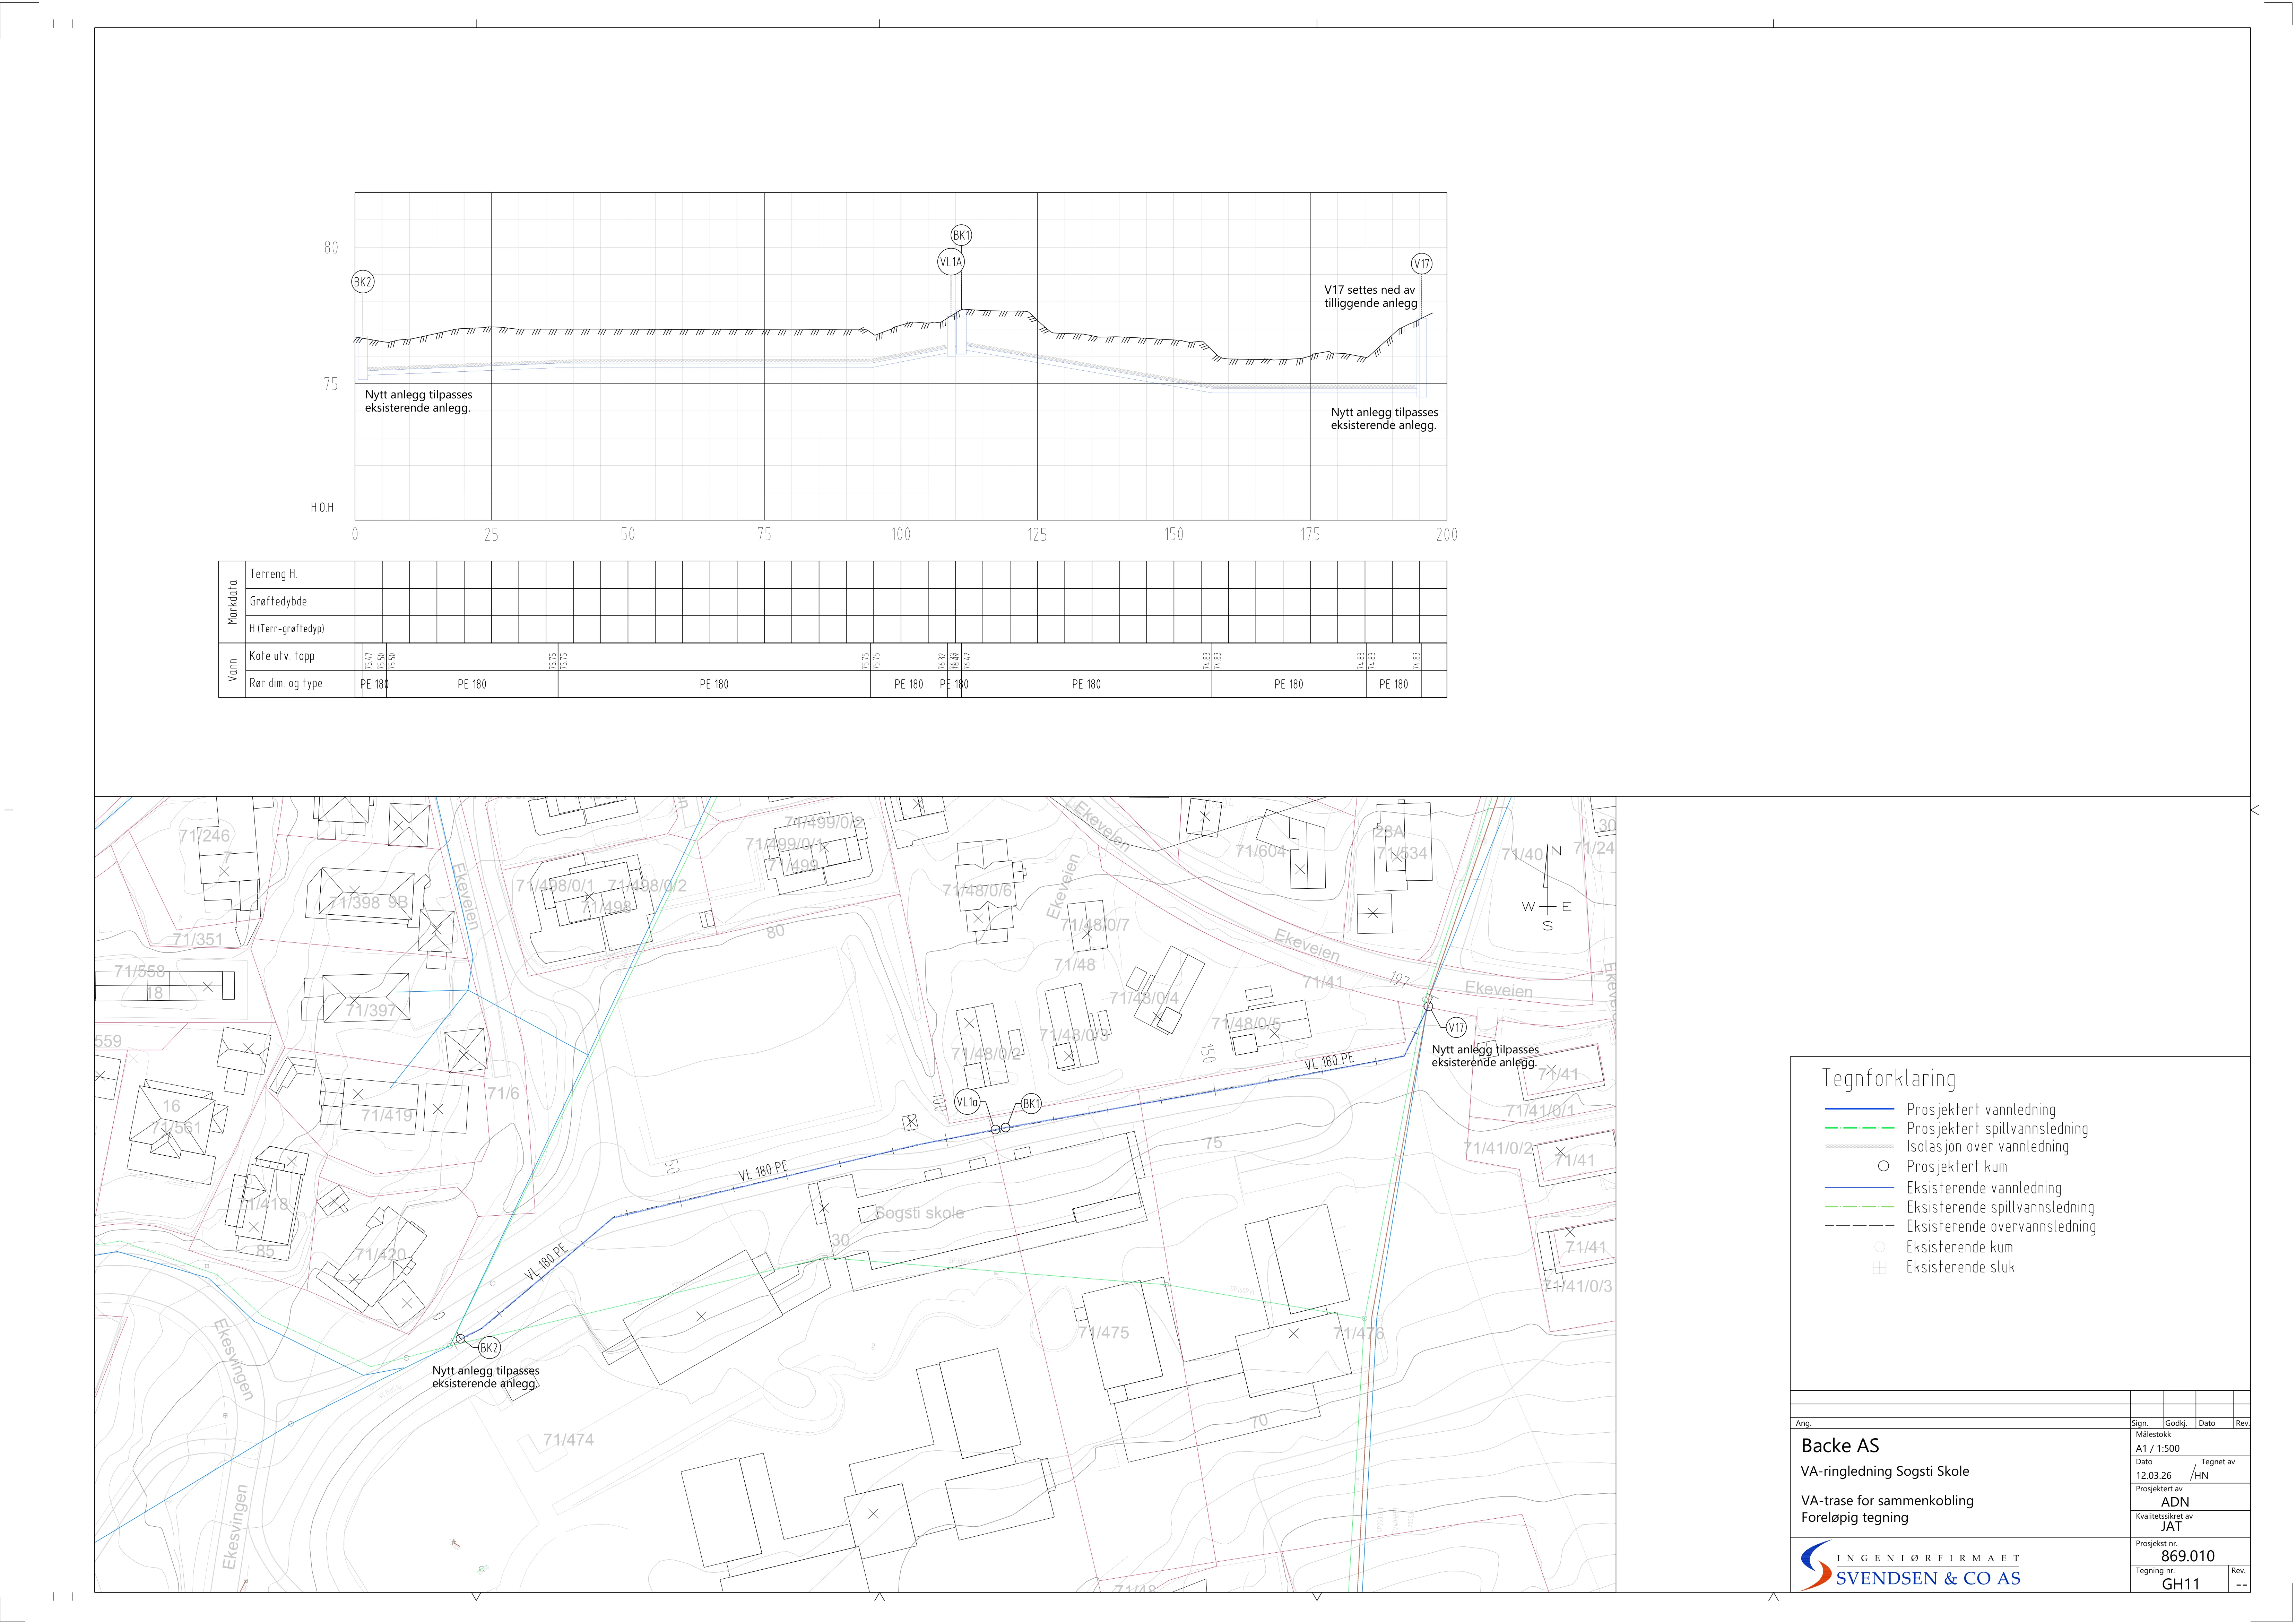The height and width of the screenshot is (1622, 2296).
Task: Click the project number 869.010
Action: pyautogui.click(x=2188, y=1556)
